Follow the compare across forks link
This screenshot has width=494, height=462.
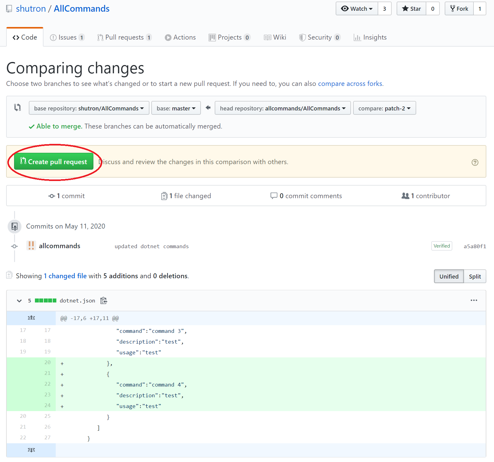(x=350, y=84)
